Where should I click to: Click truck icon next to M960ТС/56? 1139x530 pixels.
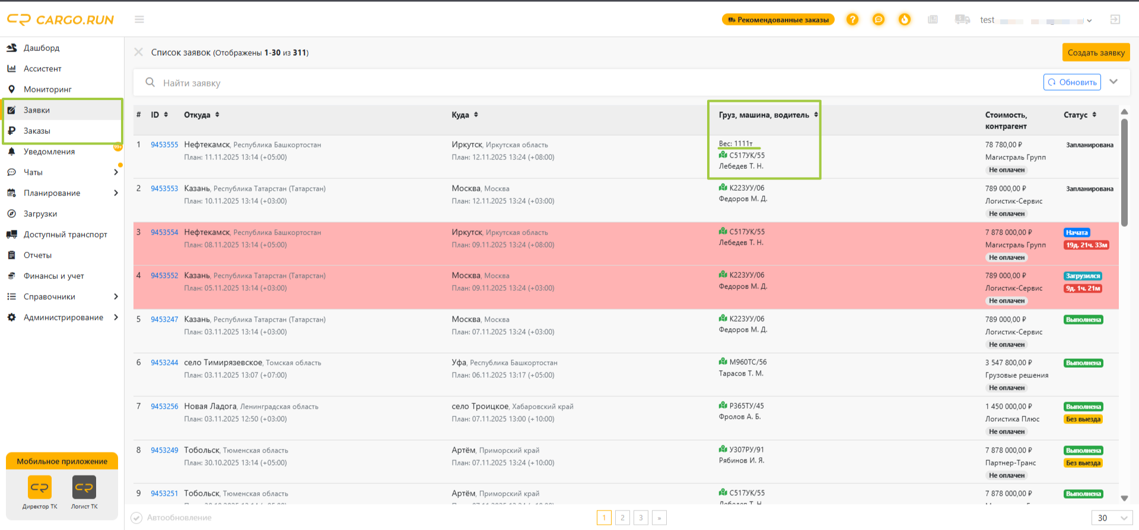723,361
